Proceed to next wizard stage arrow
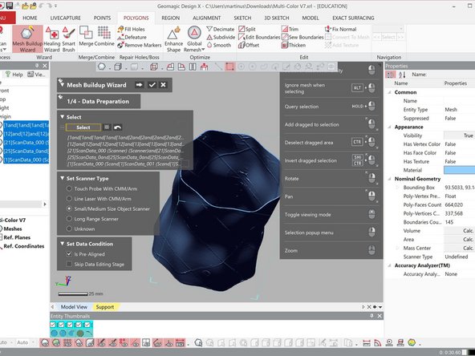 point(140,85)
